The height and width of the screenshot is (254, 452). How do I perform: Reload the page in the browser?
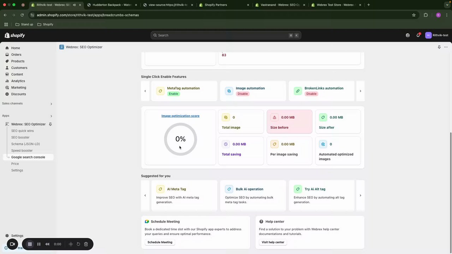[x=22, y=15]
